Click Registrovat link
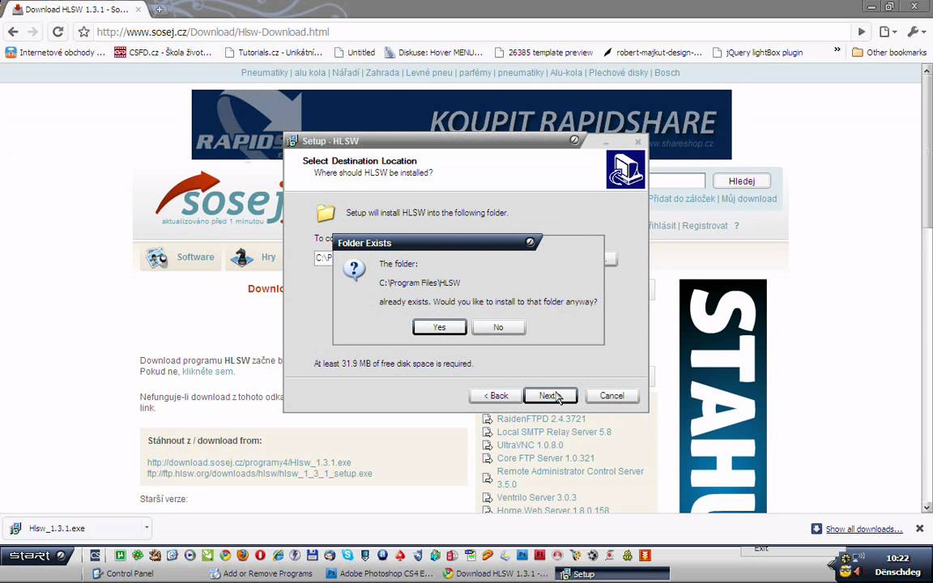This screenshot has width=933, height=583. pyautogui.click(x=705, y=226)
